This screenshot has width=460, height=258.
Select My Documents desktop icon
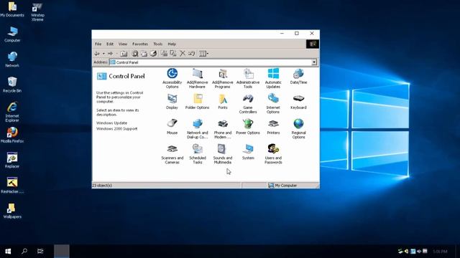click(12, 9)
